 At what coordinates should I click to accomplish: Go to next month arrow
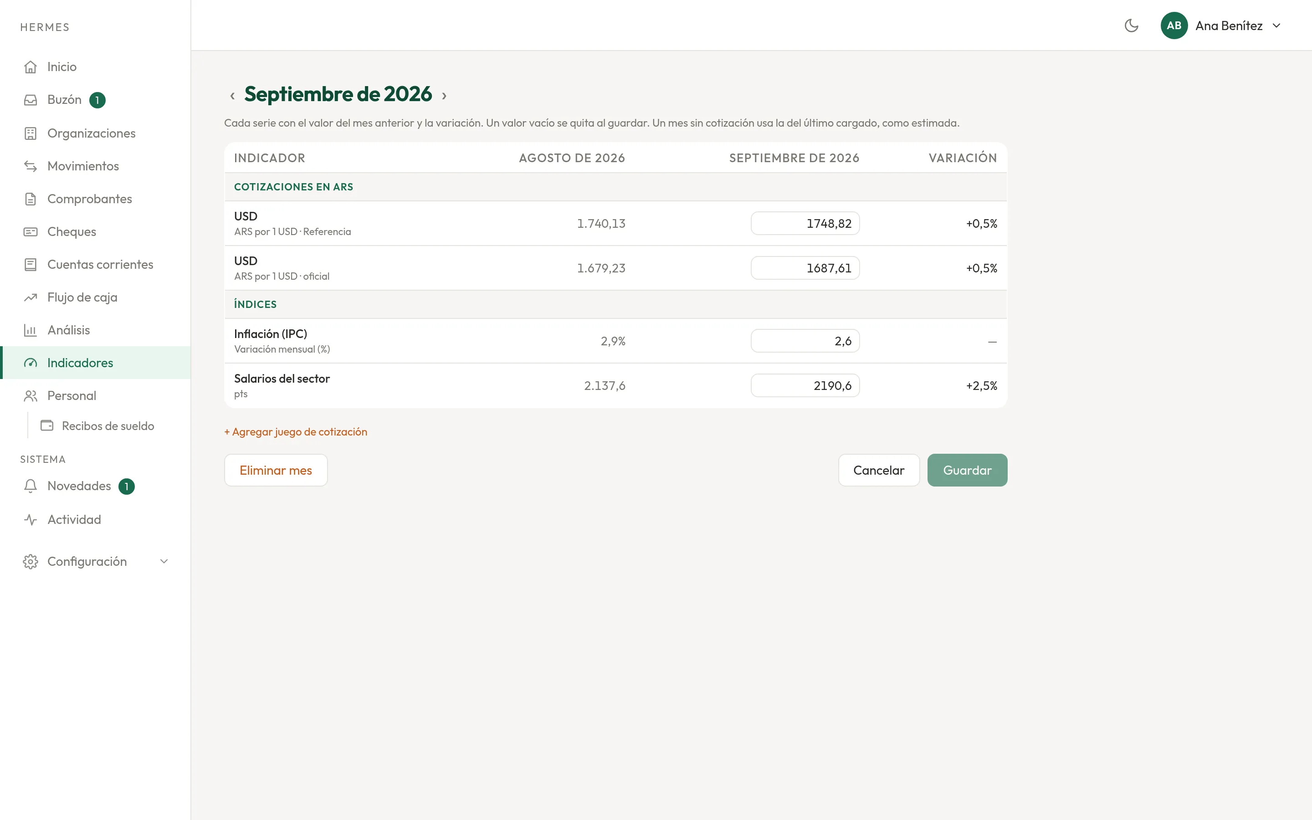point(444,96)
